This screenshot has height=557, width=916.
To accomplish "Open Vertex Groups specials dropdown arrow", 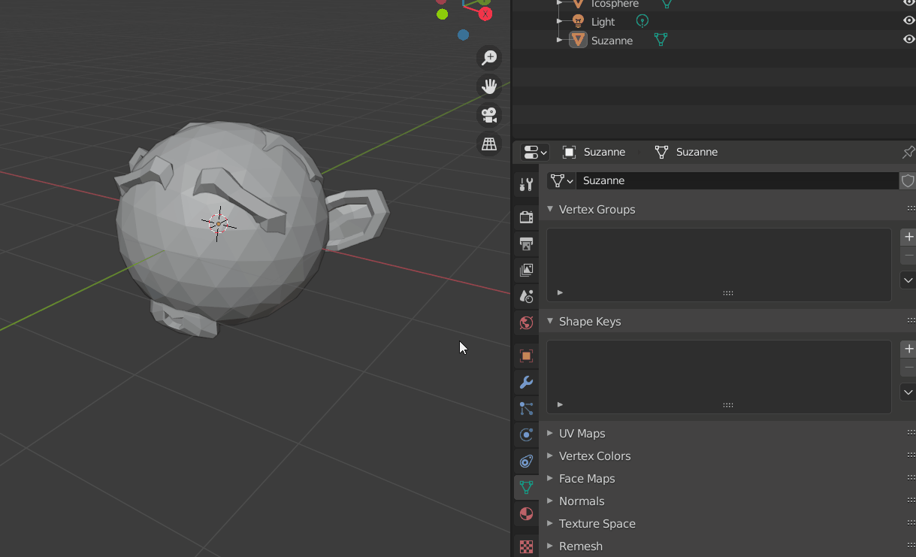I will [908, 280].
